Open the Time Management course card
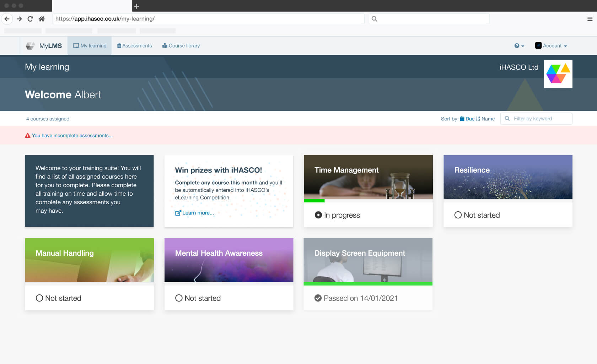 pyautogui.click(x=368, y=191)
